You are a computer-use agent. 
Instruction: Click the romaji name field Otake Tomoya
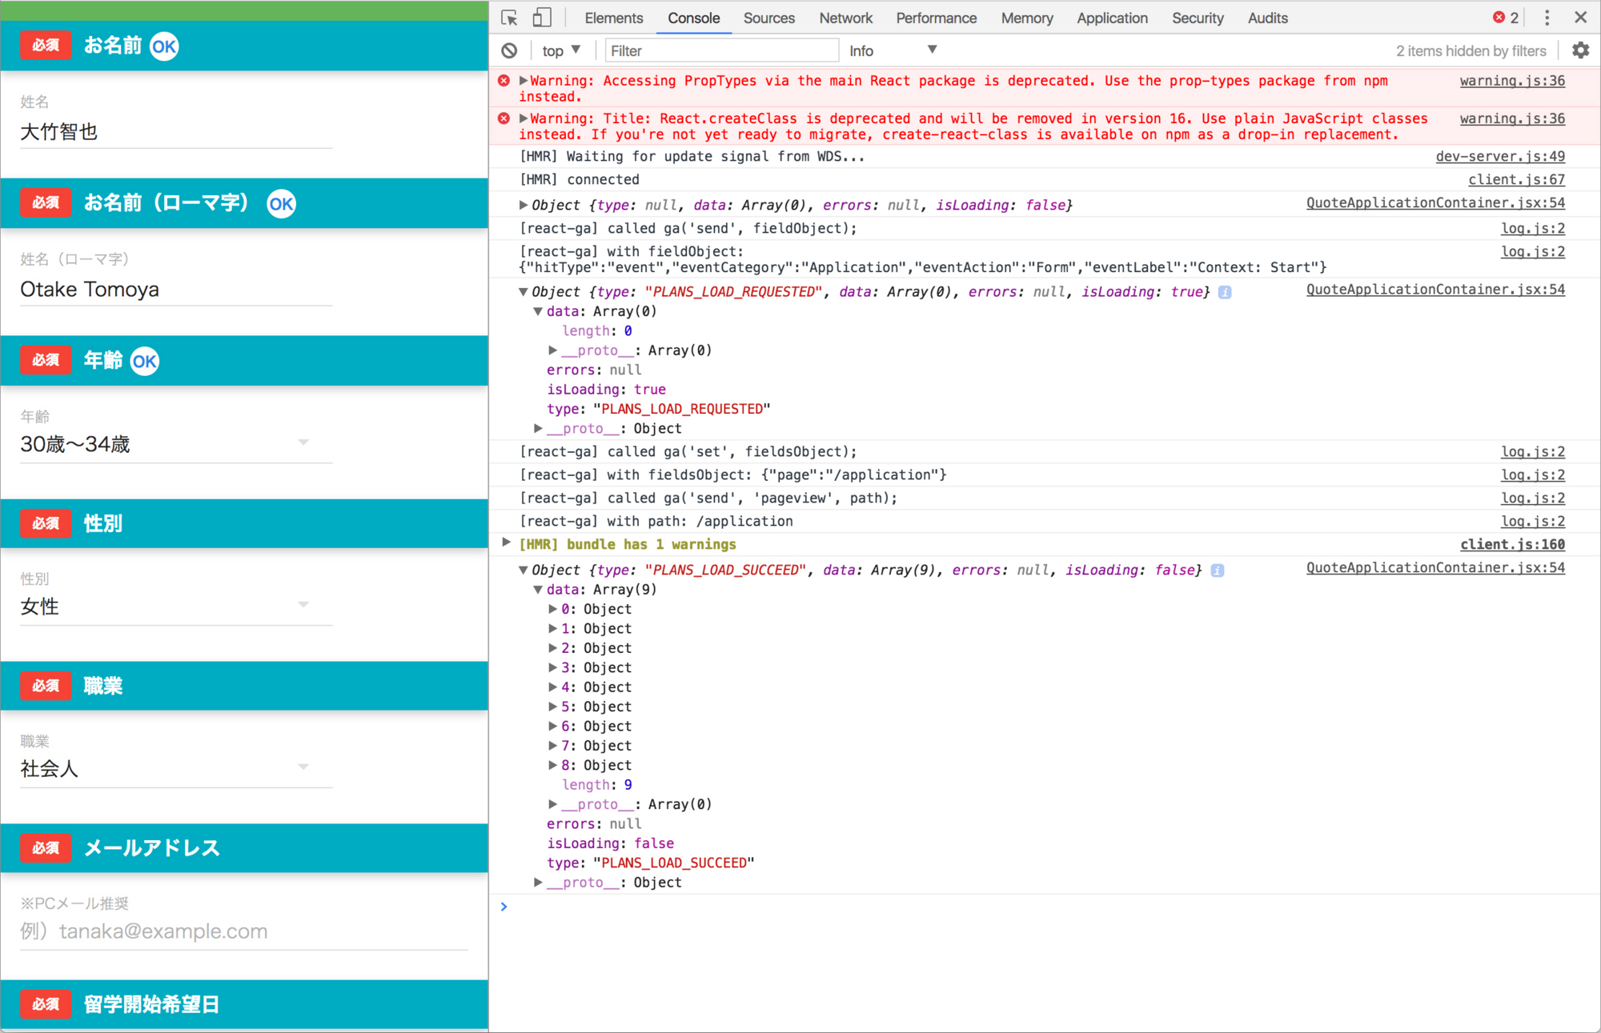click(176, 290)
